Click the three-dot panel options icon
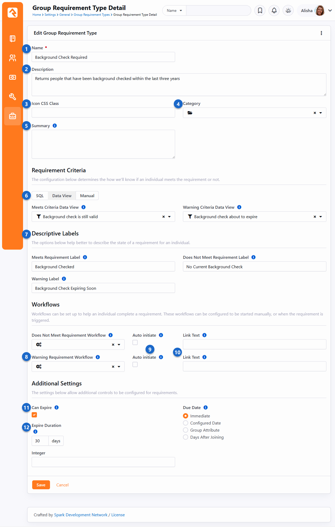Screen dimensions: 335x527 click(x=321, y=33)
